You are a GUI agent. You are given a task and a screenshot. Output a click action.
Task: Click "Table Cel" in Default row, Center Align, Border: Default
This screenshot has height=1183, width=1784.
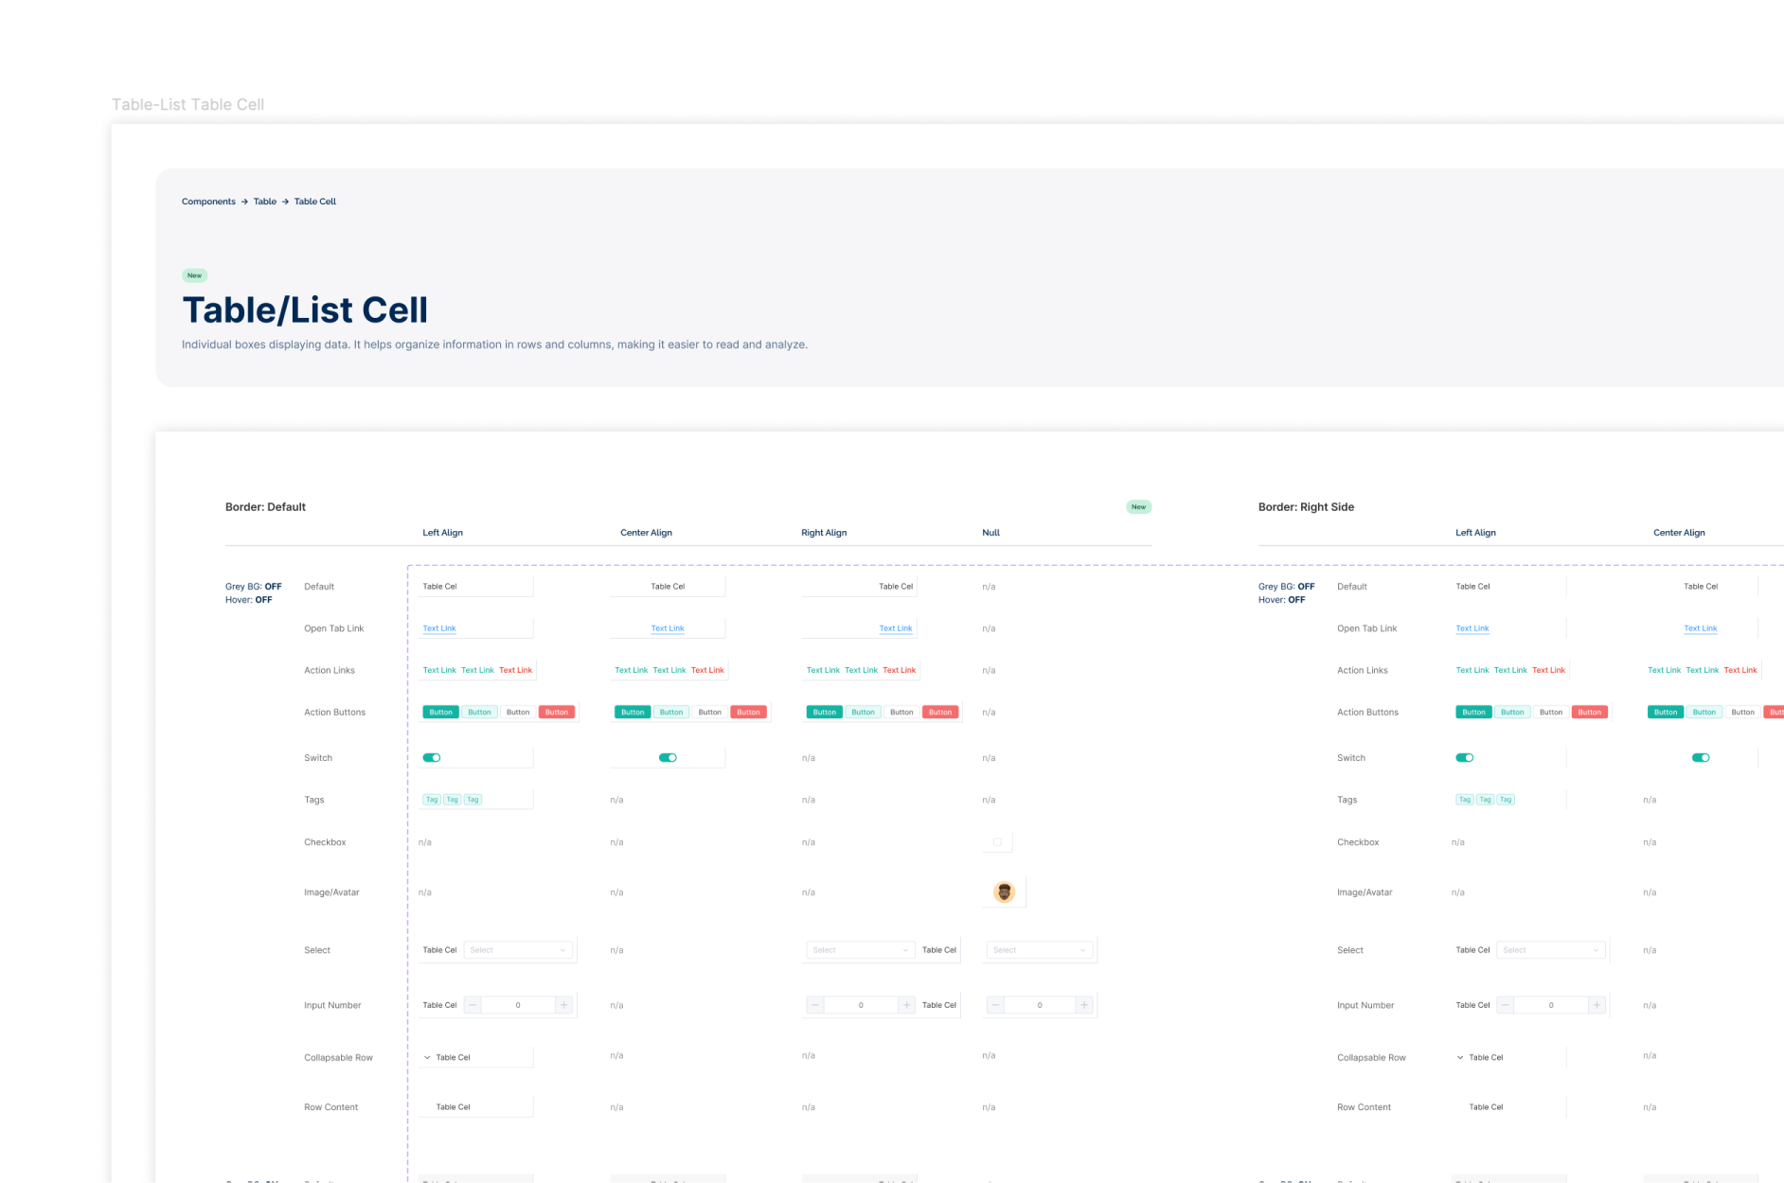pos(668,587)
